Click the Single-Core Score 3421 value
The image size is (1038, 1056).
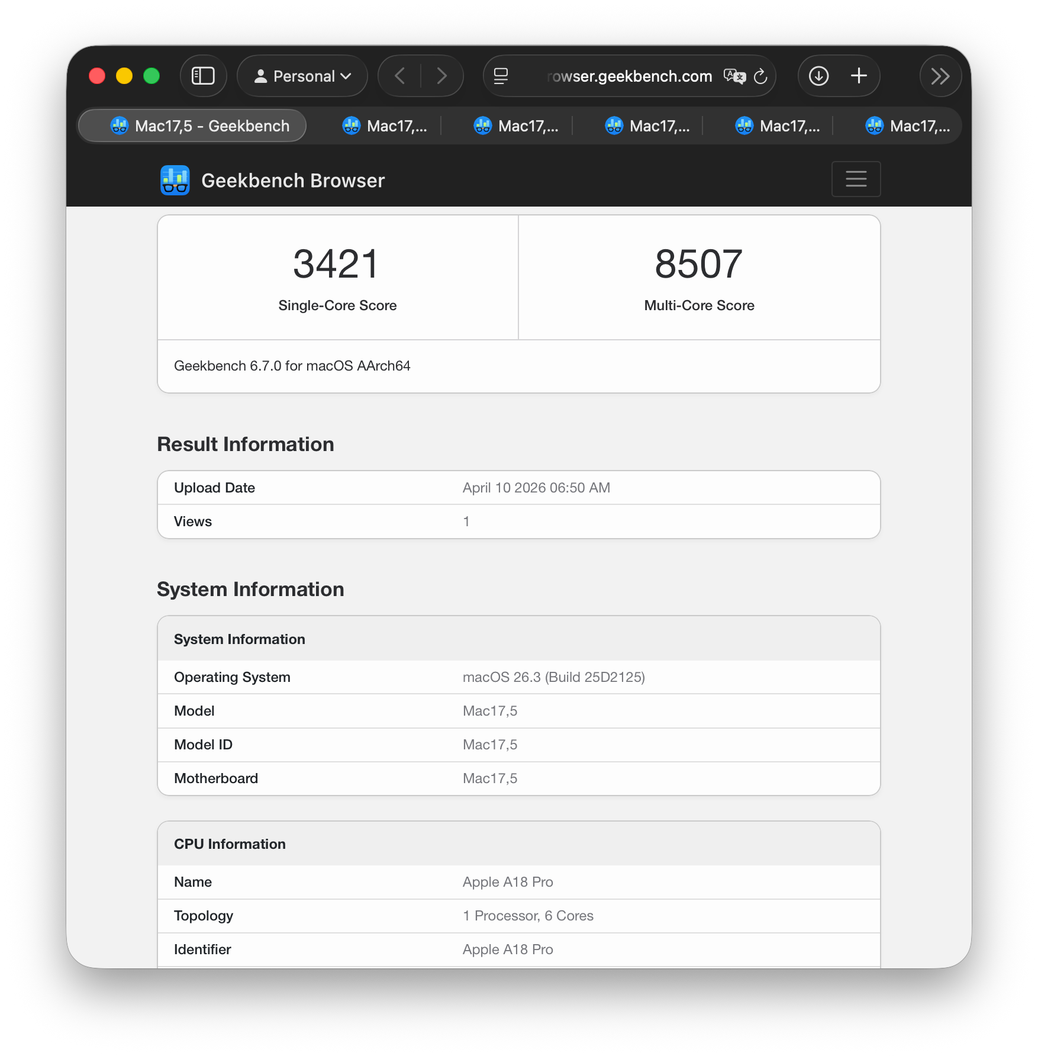(x=336, y=264)
